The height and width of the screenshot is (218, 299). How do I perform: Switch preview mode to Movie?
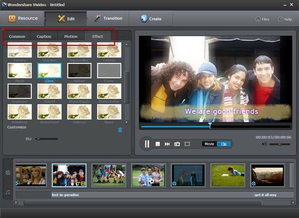(209, 144)
